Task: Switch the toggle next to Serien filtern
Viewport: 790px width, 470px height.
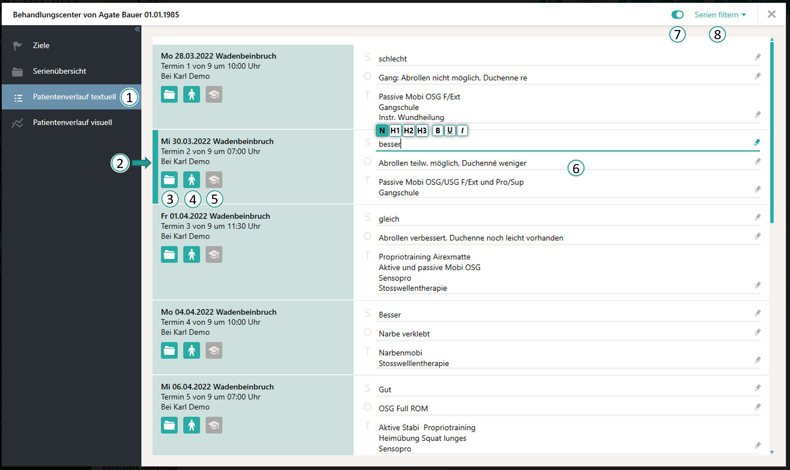Action: tap(677, 15)
